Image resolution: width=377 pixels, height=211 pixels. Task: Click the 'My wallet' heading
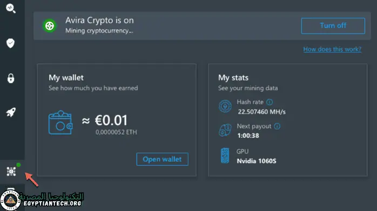pyautogui.click(x=66, y=78)
